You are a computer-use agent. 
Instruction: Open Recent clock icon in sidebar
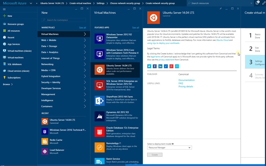tap(4, 37)
